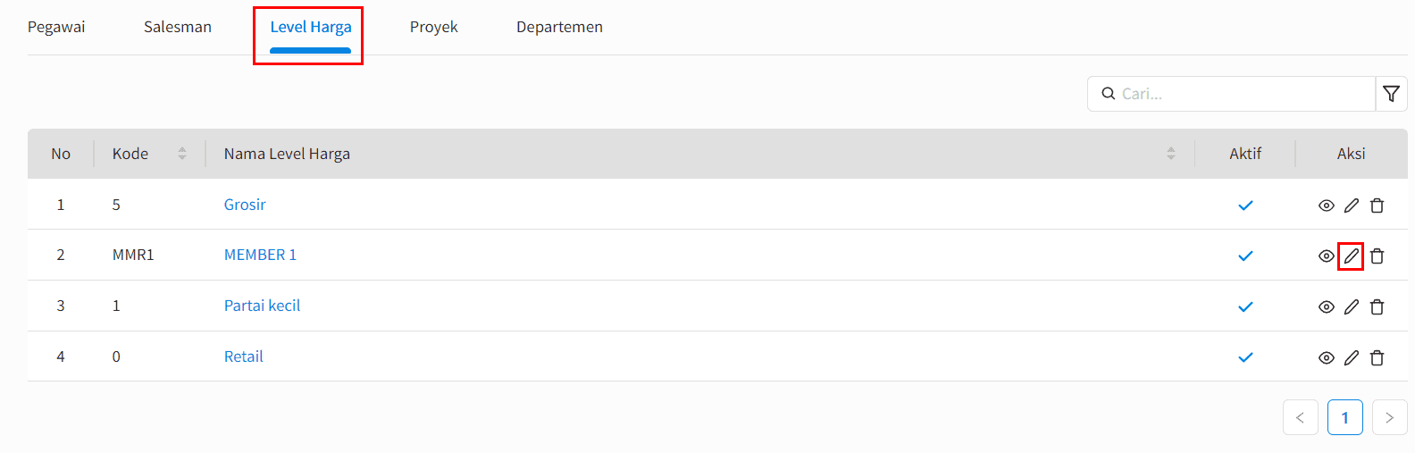This screenshot has width=1415, height=453.
Task: Go to next page chevron
Action: point(1389,417)
